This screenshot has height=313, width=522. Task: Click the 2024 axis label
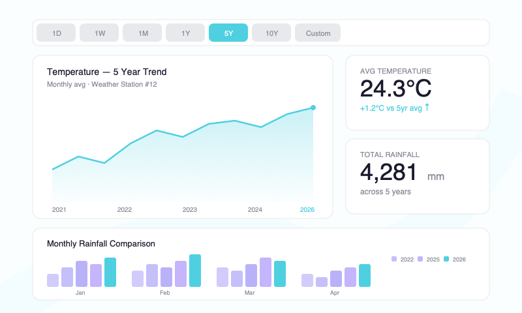[x=255, y=209]
